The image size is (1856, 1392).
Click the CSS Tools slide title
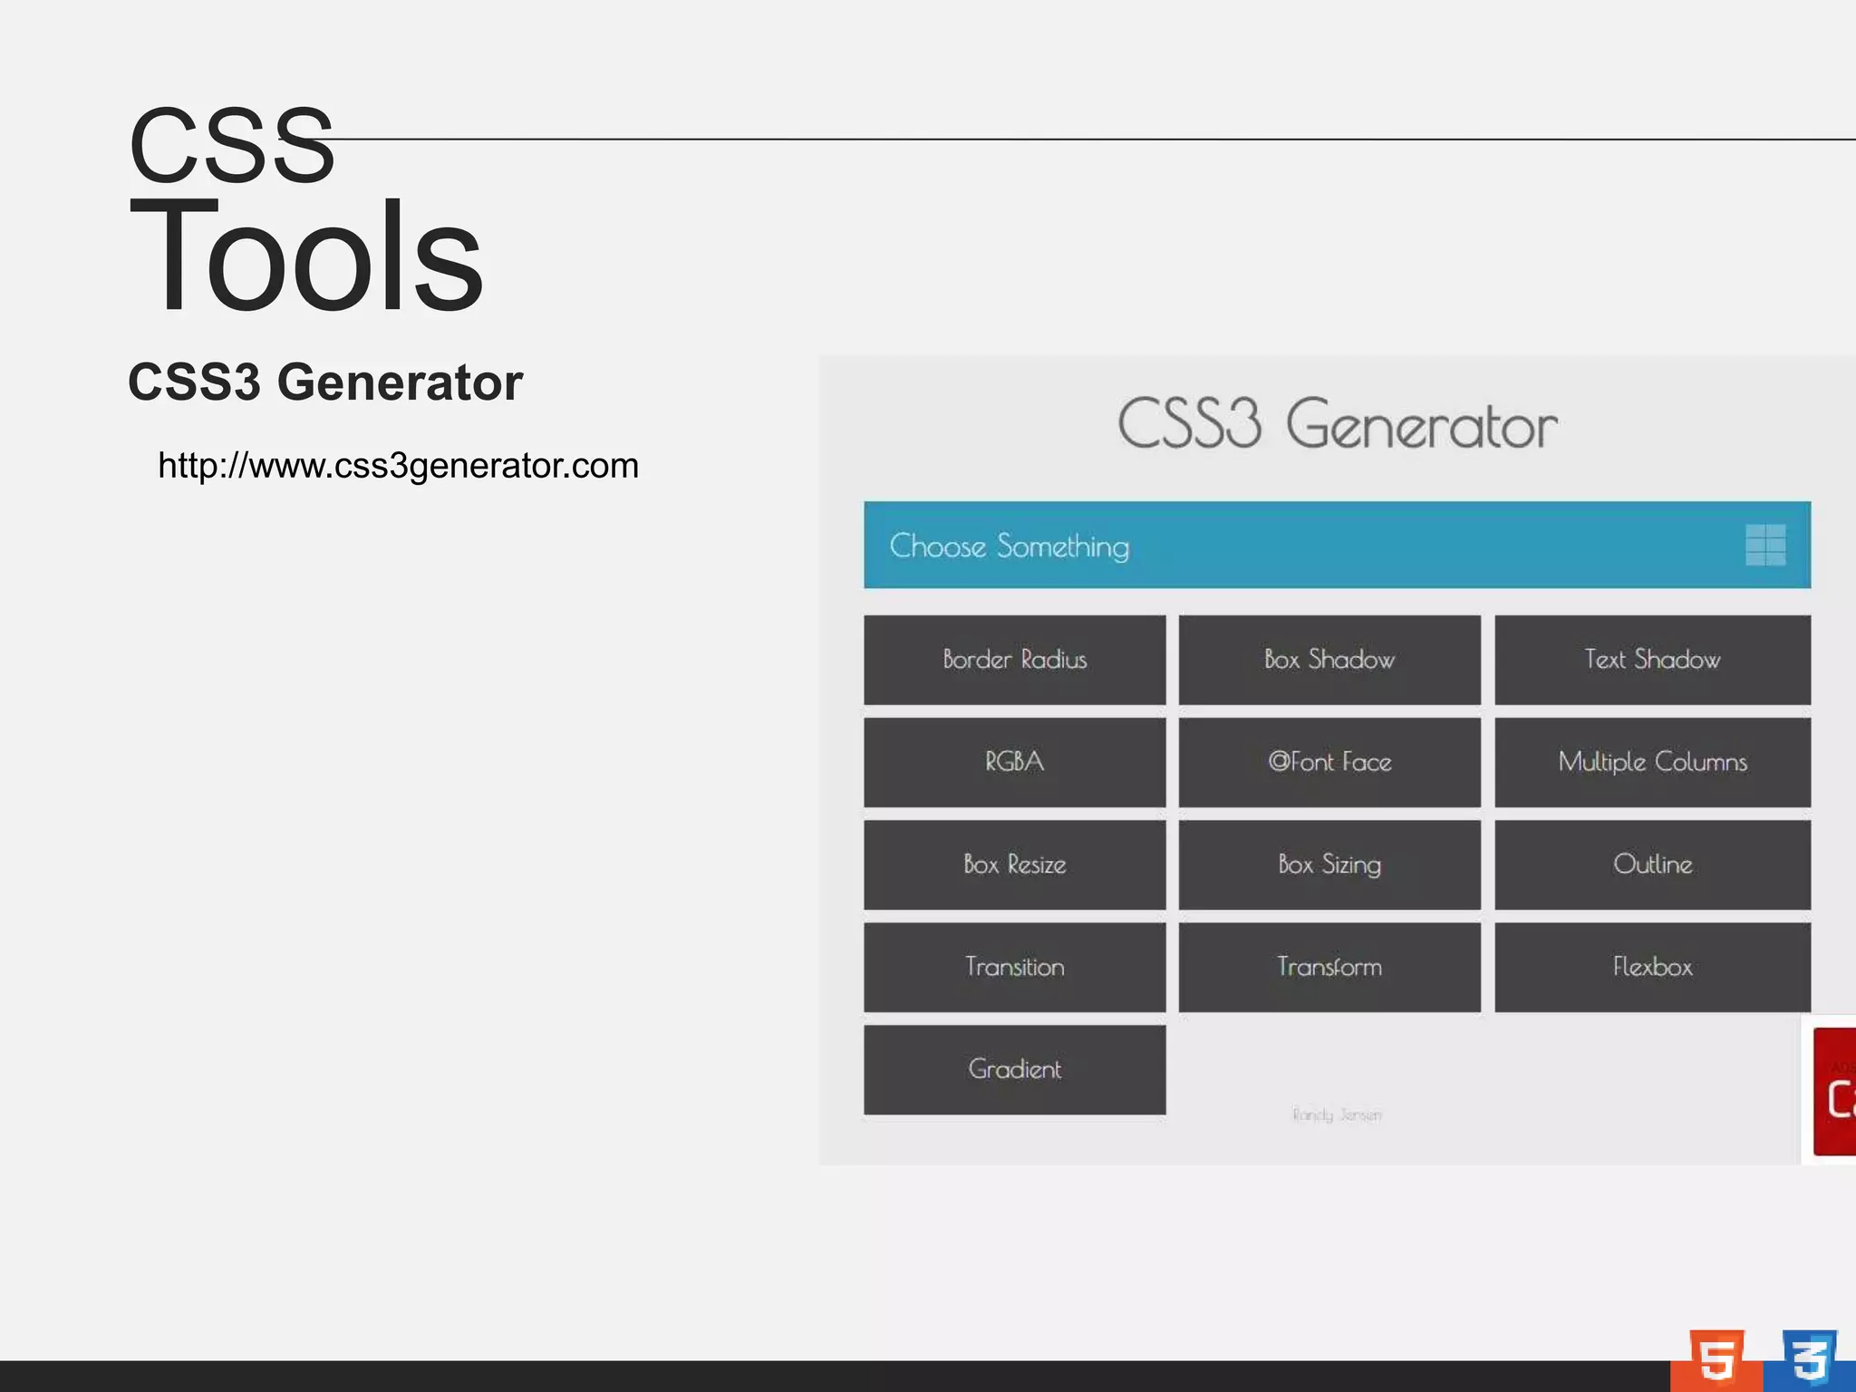pyautogui.click(x=305, y=209)
